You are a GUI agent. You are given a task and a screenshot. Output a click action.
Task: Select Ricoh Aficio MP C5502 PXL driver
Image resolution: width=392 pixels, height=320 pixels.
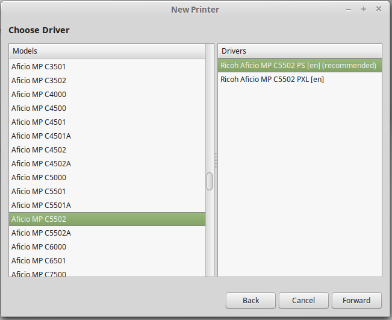coord(300,80)
